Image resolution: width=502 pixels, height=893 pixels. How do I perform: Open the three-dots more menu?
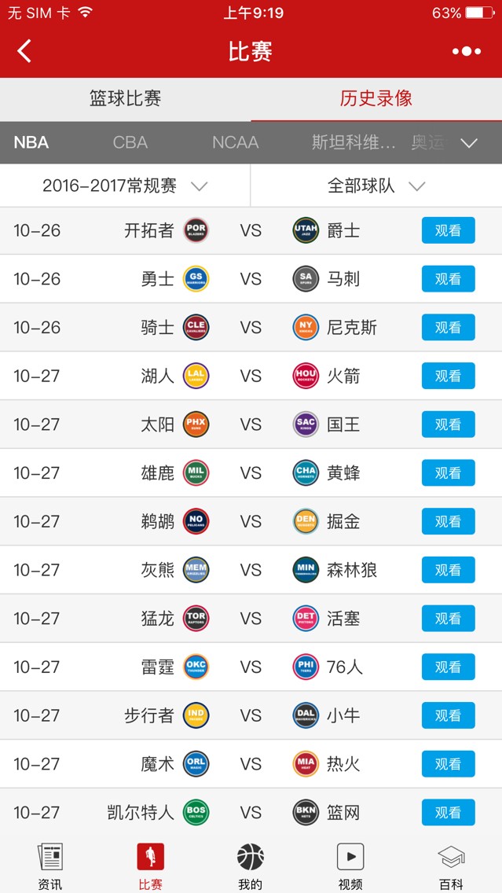[x=467, y=51]
